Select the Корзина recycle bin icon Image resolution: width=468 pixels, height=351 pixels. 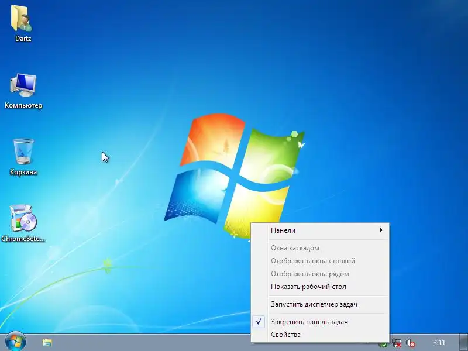coord(23,157)
